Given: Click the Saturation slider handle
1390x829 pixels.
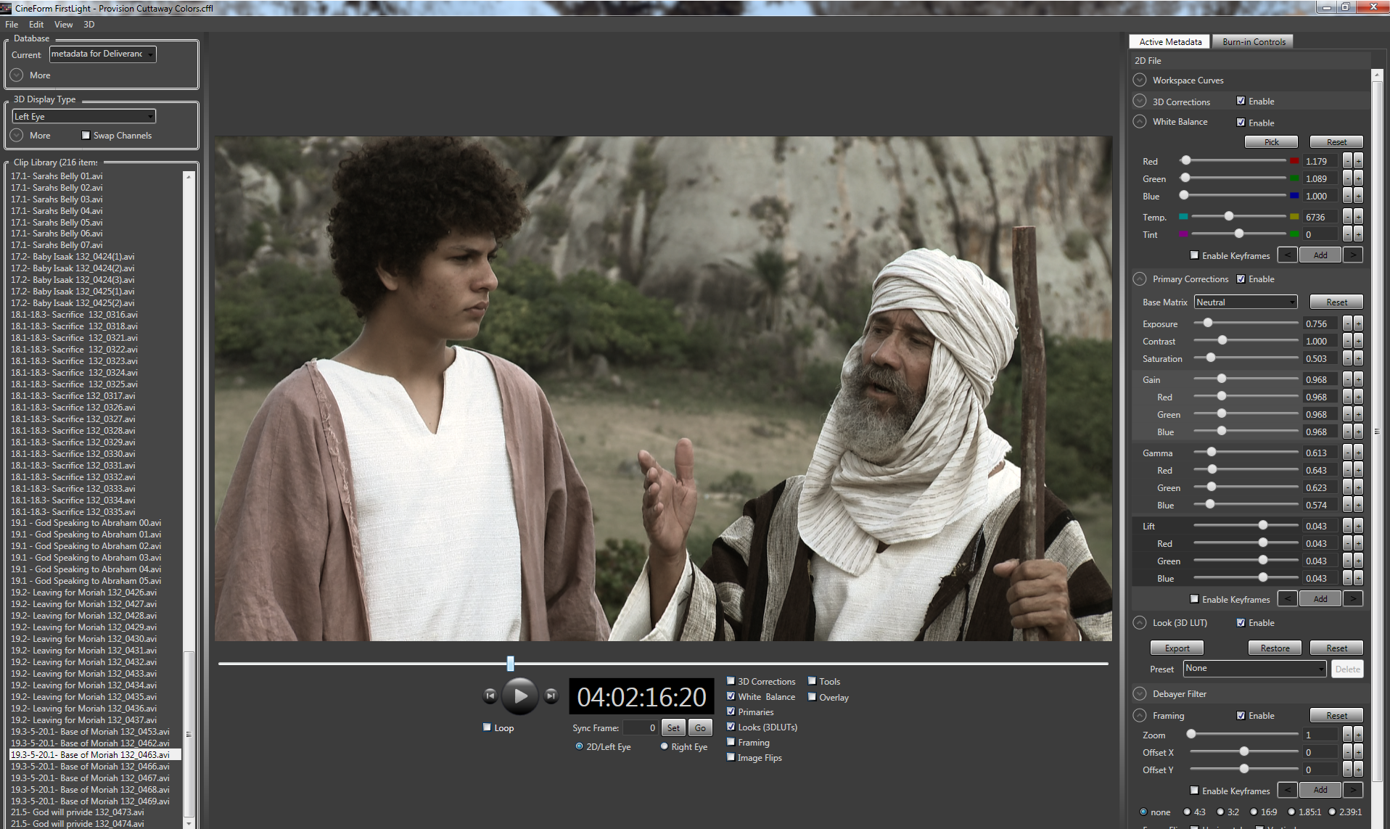Looking at the screenshot, I should point(1210,358).
